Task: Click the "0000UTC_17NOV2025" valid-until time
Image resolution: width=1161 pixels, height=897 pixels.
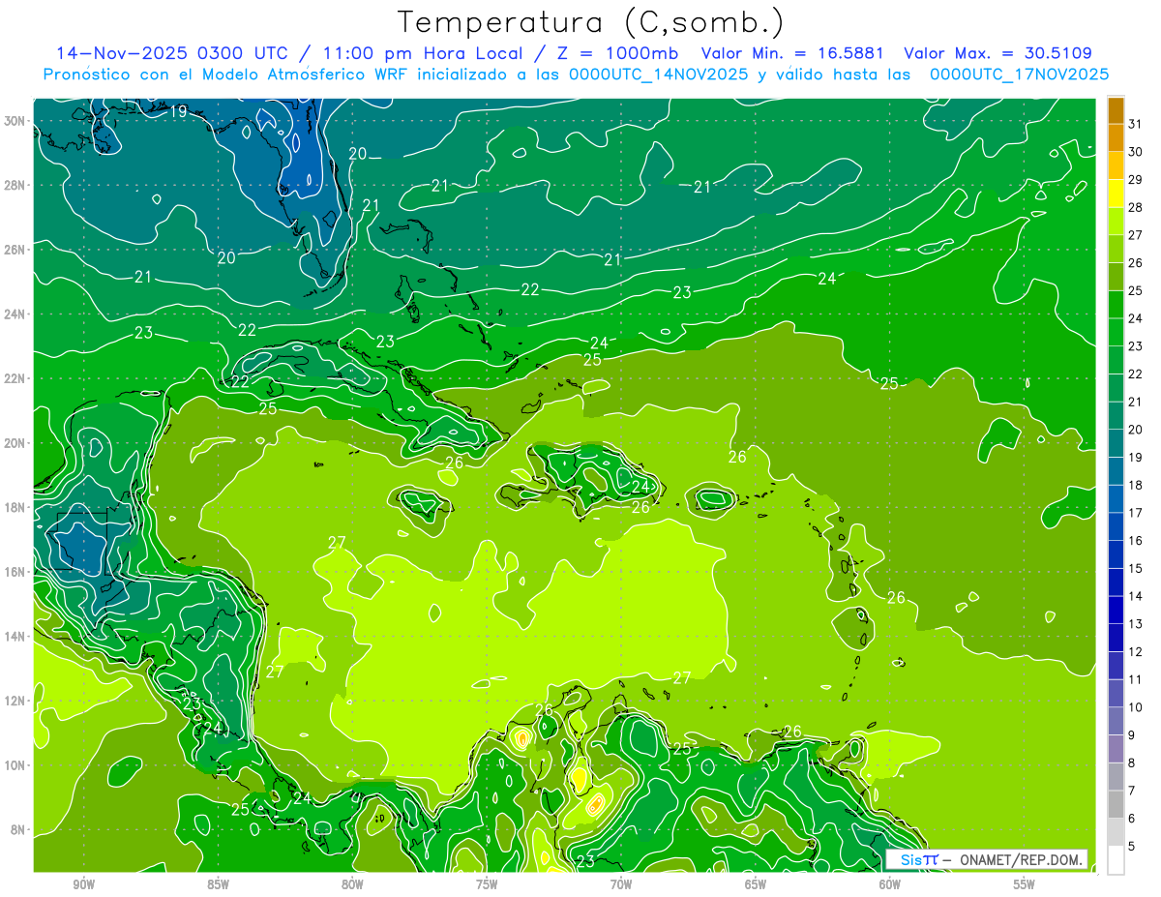Action: click(x=1019, y=75)
